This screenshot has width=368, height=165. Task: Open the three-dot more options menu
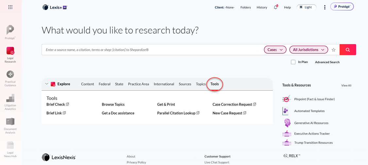click(324, 7)
